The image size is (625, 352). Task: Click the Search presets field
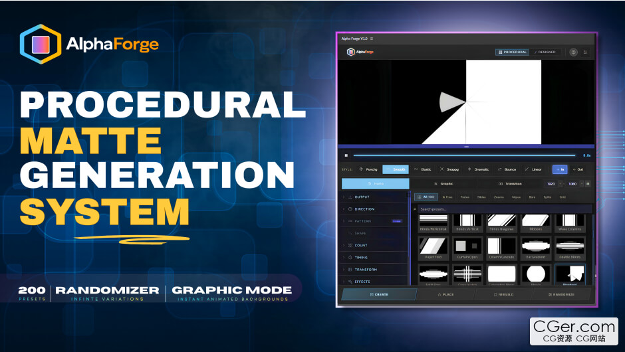[505, 209]
